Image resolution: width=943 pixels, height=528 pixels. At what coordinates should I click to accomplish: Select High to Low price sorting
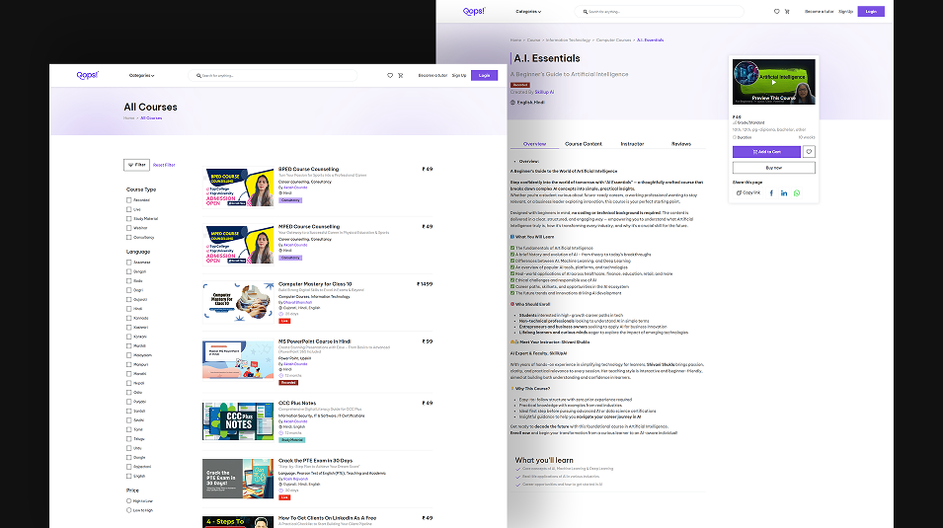(x=128, y=501)
